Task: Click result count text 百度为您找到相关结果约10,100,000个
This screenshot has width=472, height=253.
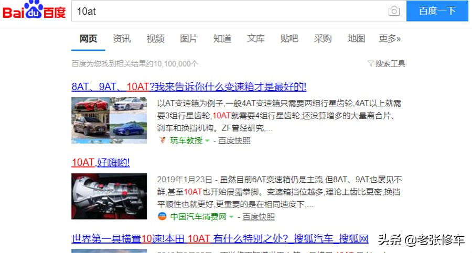Action: click(x=135, y=64)
